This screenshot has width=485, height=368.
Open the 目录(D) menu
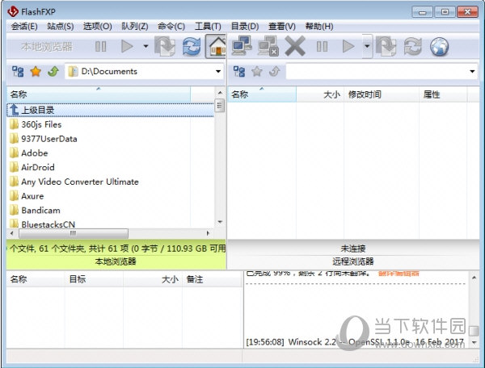(245, 27)
